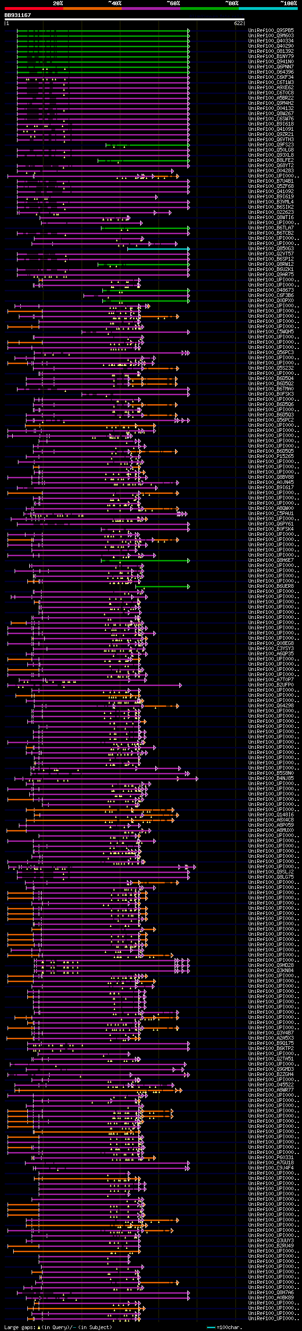Select hit label UniRef100_Q0DPX0

click(271, 300)
